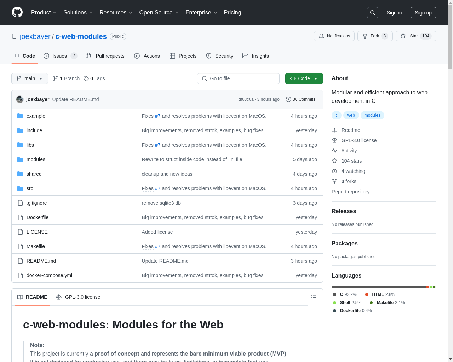Select the README tab in file viewer
453x362 pixels.
coord(32,297)
